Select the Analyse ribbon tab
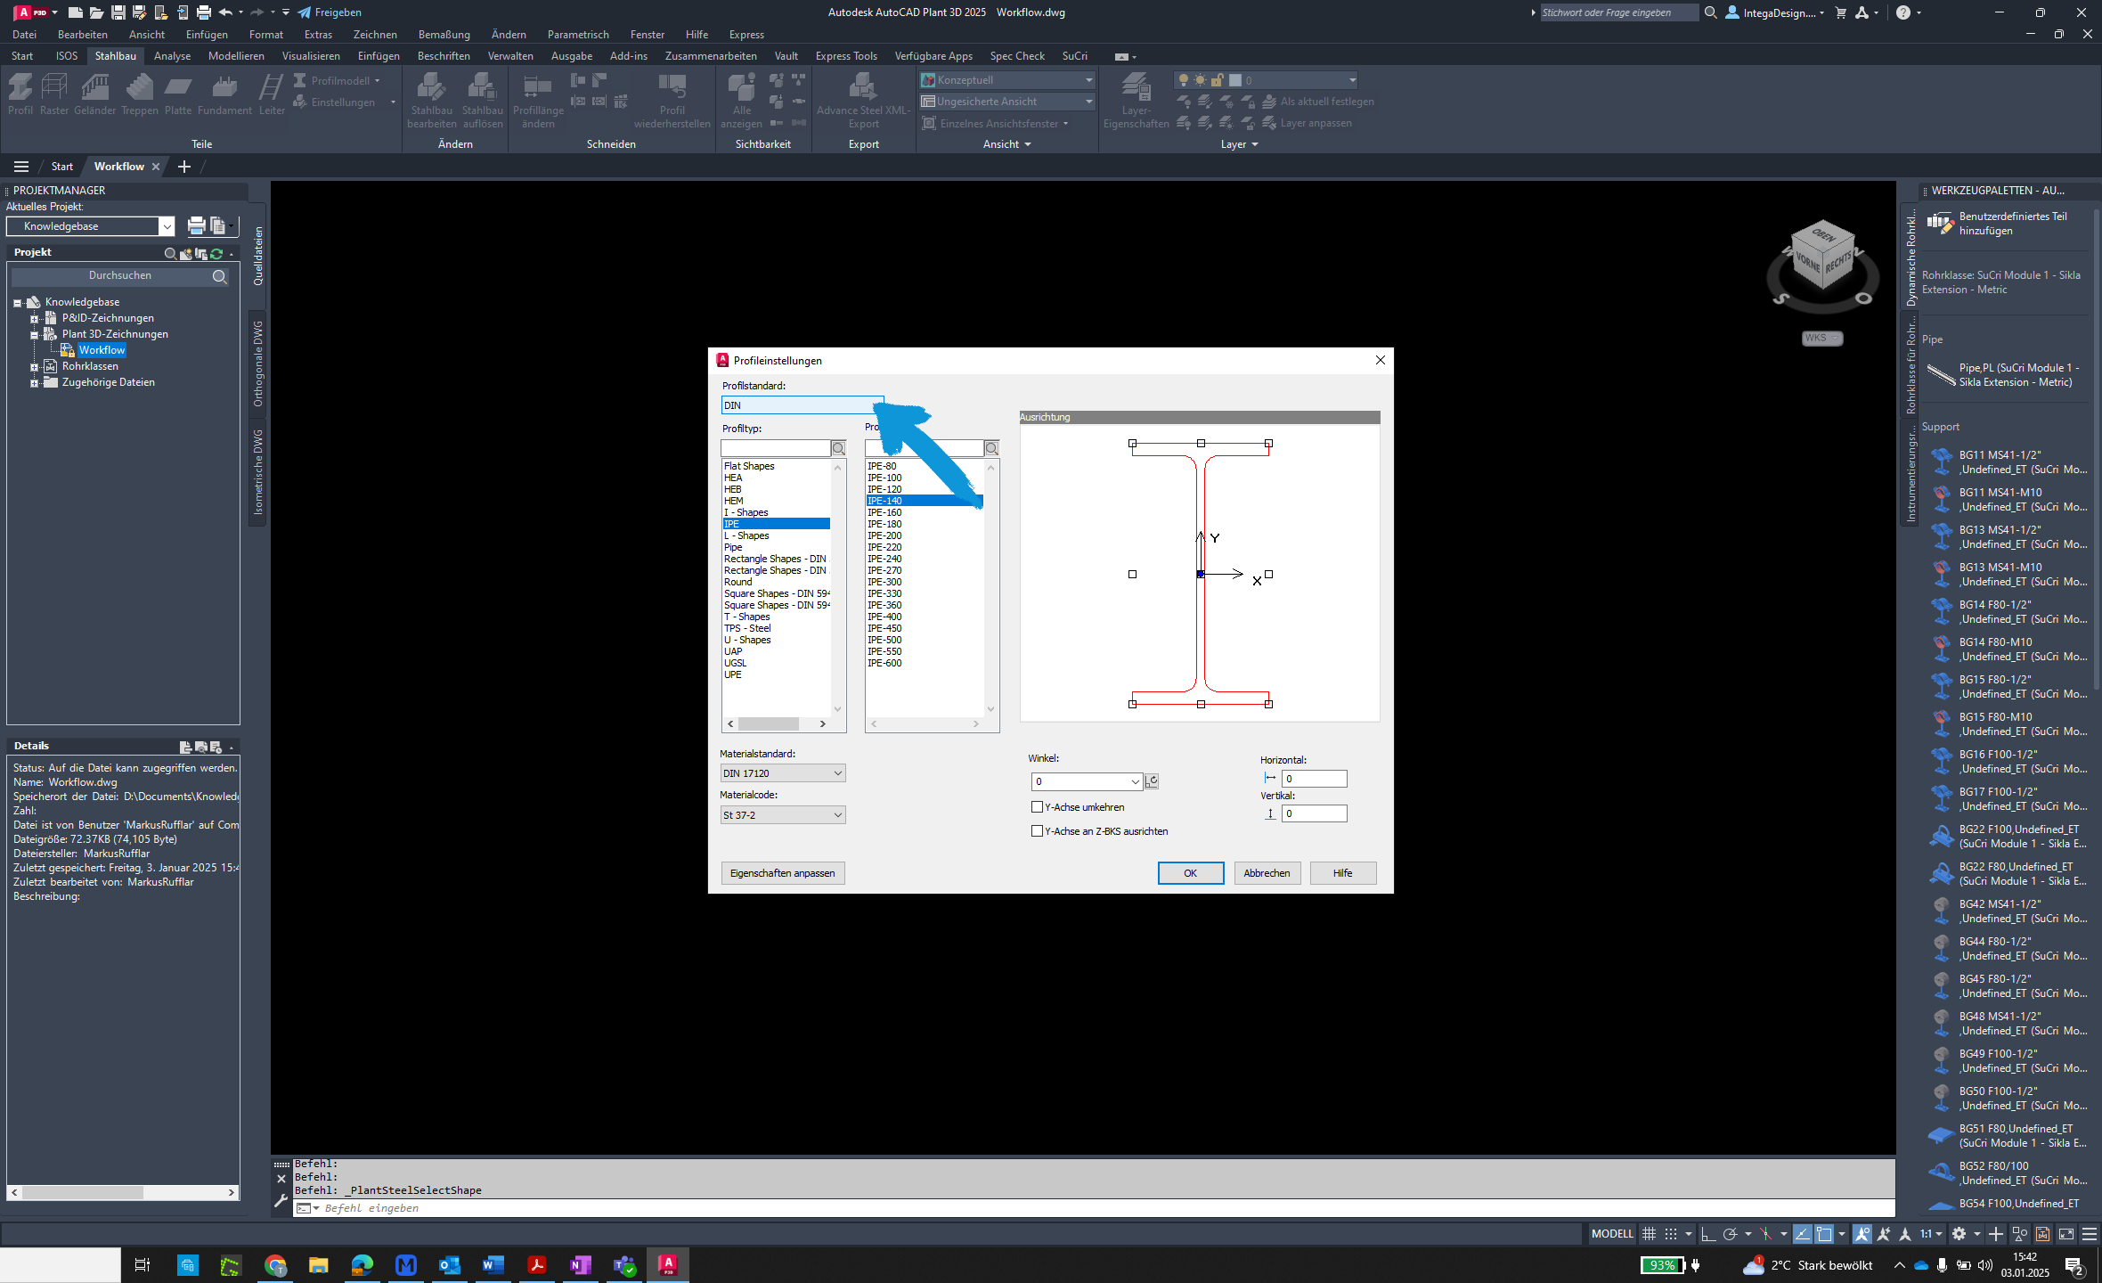 point(171,55)
